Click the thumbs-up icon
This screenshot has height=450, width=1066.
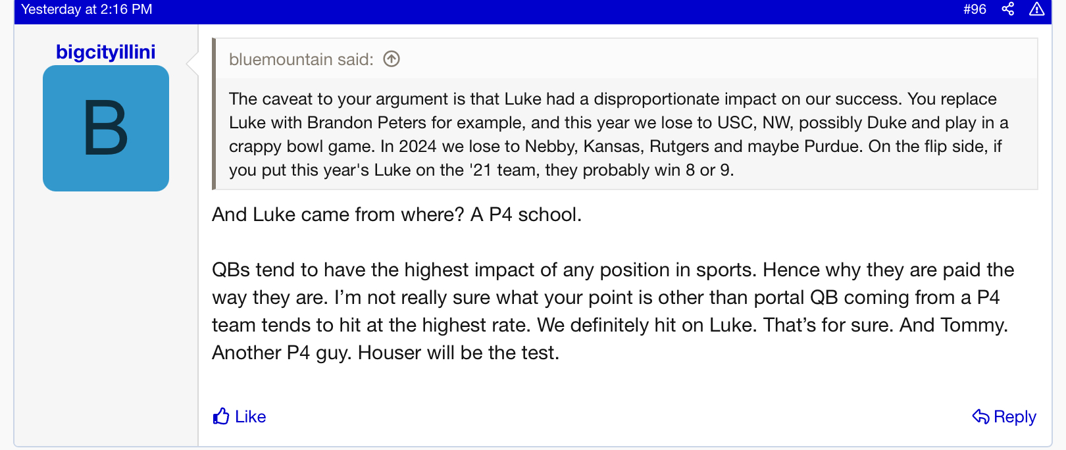221,416
